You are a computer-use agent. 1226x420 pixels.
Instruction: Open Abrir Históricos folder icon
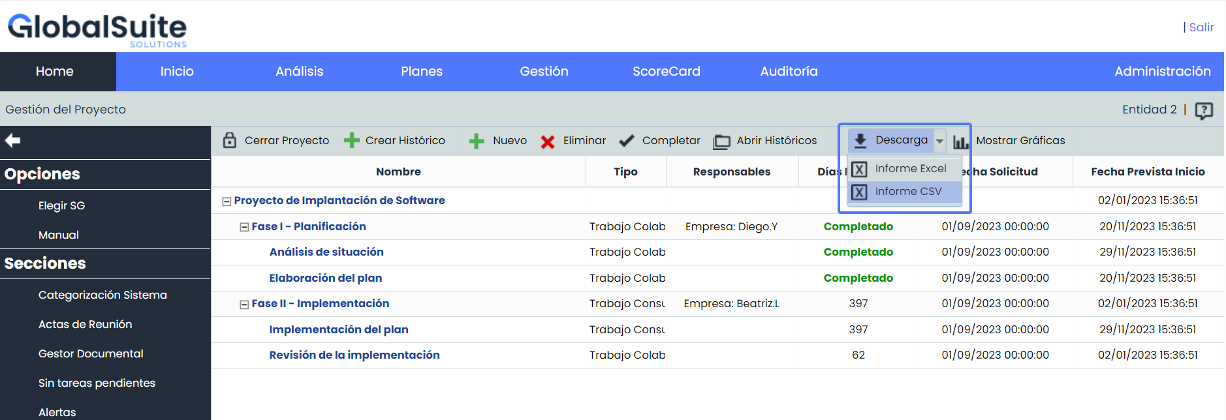[721, 142]
